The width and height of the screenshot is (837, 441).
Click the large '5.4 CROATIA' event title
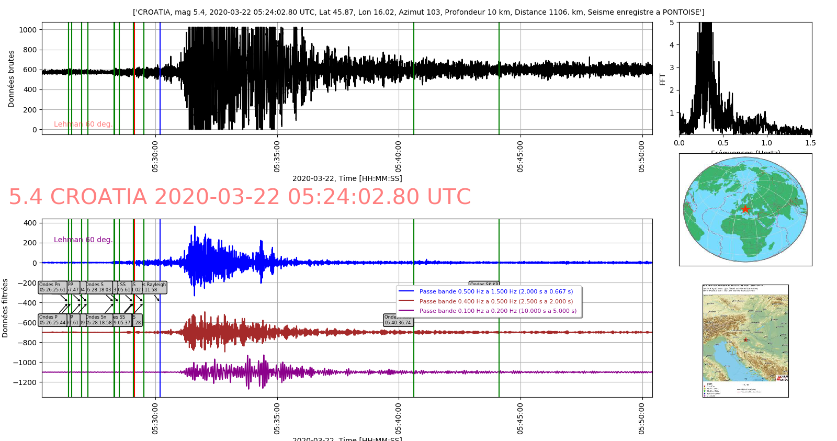tap(240, 197)
